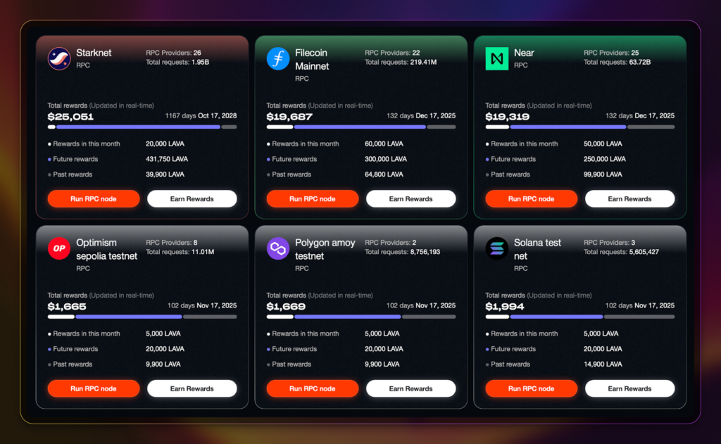The width and height of the screenshot is (721, 444).
Task: Run RPC node for Near
Action: 531,198
